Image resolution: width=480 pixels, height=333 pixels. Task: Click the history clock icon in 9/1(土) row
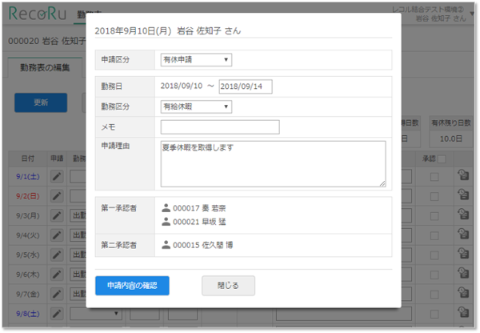pyautogui.click(x=463, y=175)
